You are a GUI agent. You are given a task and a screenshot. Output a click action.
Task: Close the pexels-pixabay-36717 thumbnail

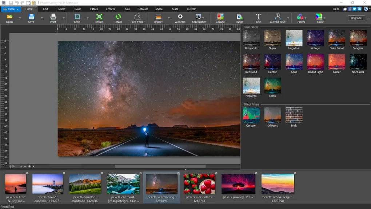click(x=256, y=173)
